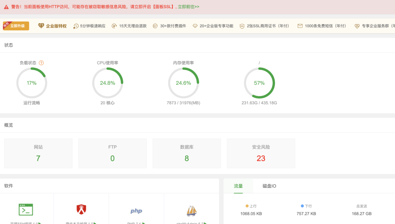Open the SSH terminal software icon
The width and height of the screenshot is (395, 224).
[26, 210]
